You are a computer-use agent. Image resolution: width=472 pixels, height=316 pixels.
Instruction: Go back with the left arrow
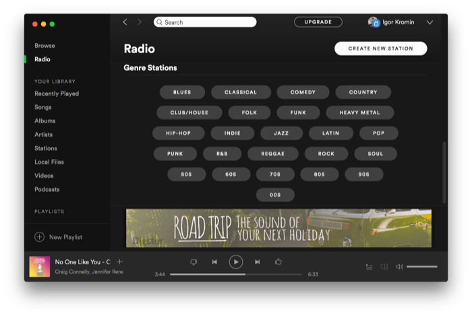coord(125,22)
